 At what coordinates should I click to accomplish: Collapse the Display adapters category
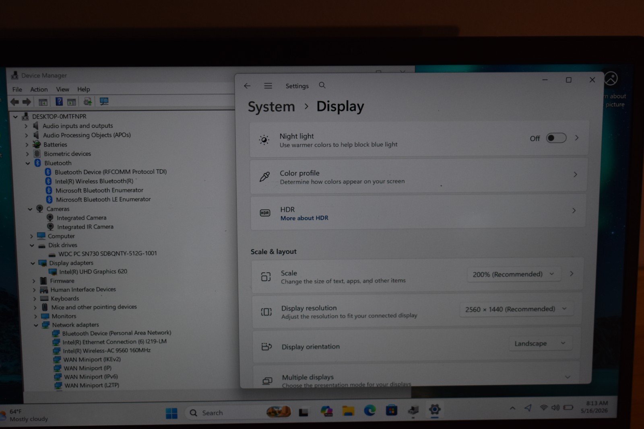click(x=33, y=263)
